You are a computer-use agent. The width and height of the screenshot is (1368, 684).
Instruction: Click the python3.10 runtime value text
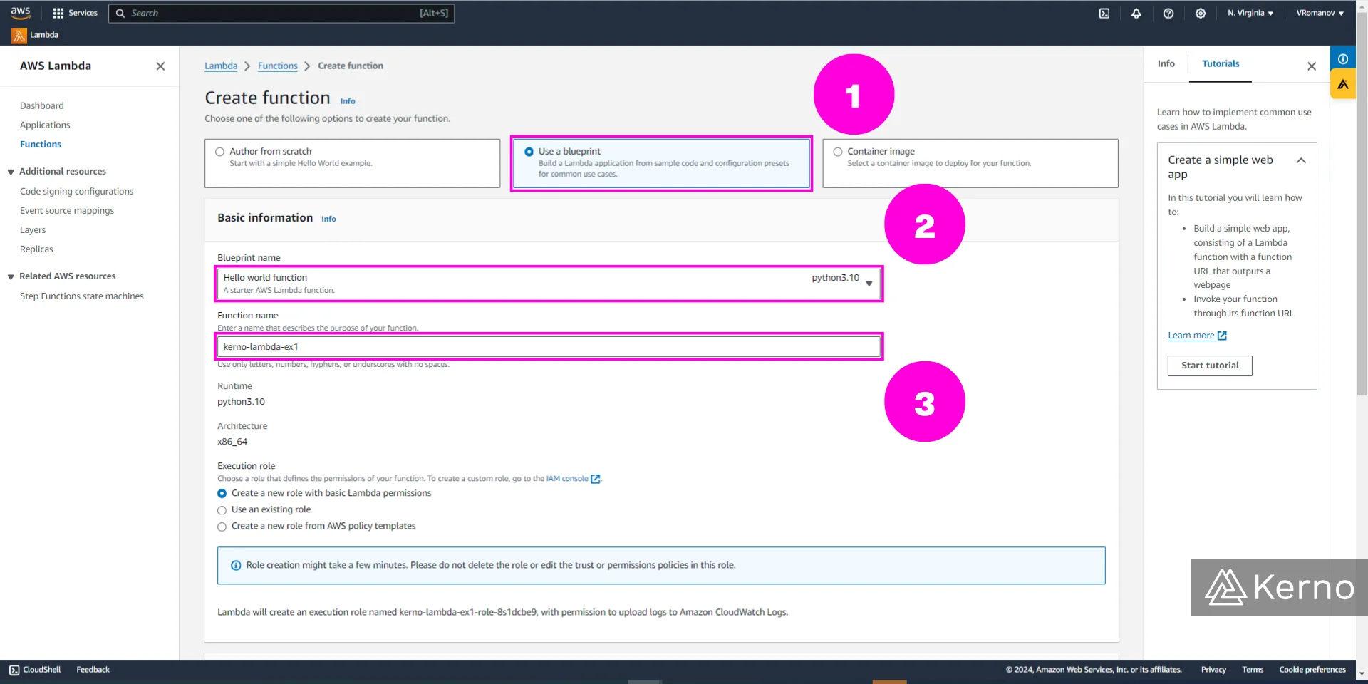tap(241, 402)
